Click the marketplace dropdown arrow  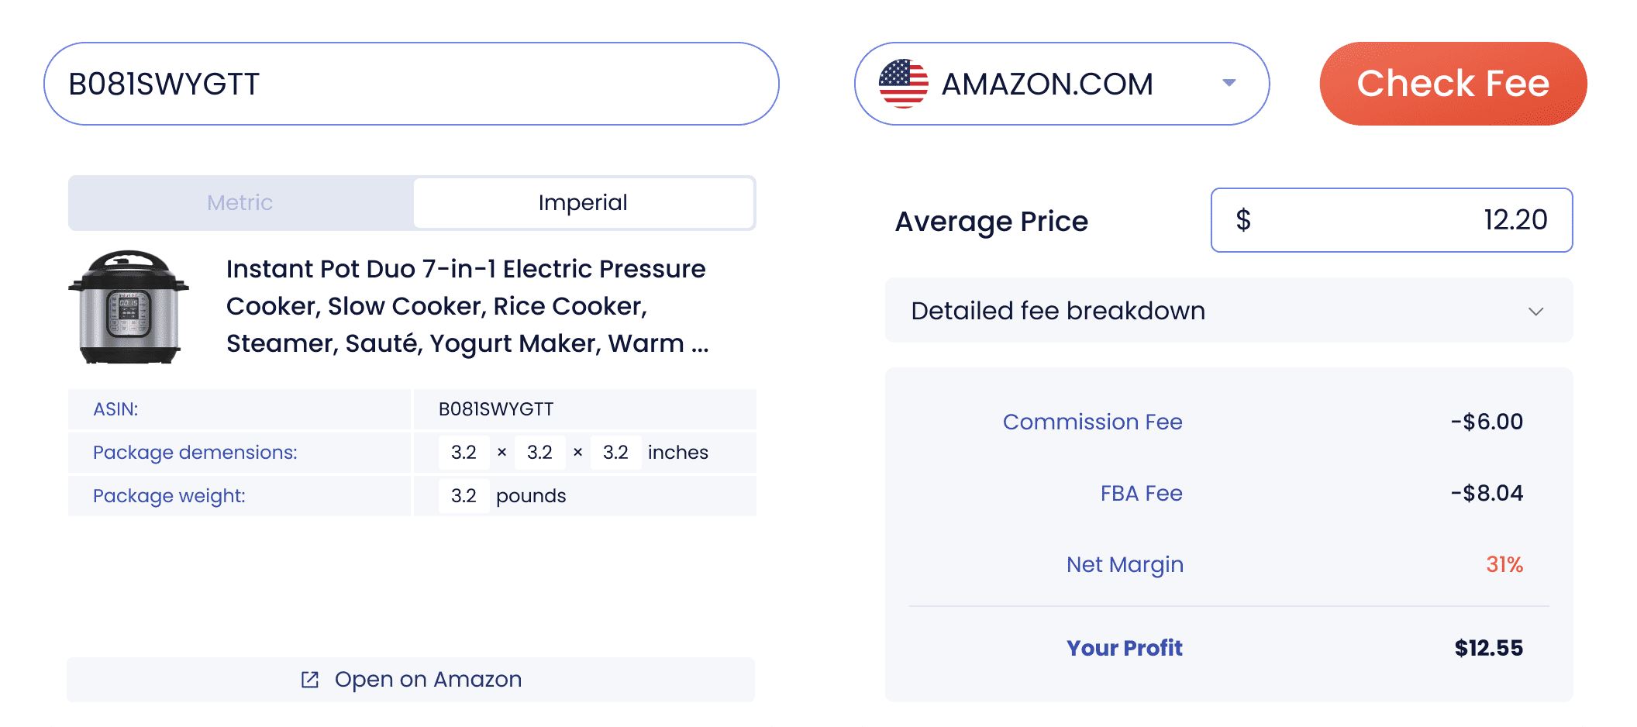(x=1229, y=83)
